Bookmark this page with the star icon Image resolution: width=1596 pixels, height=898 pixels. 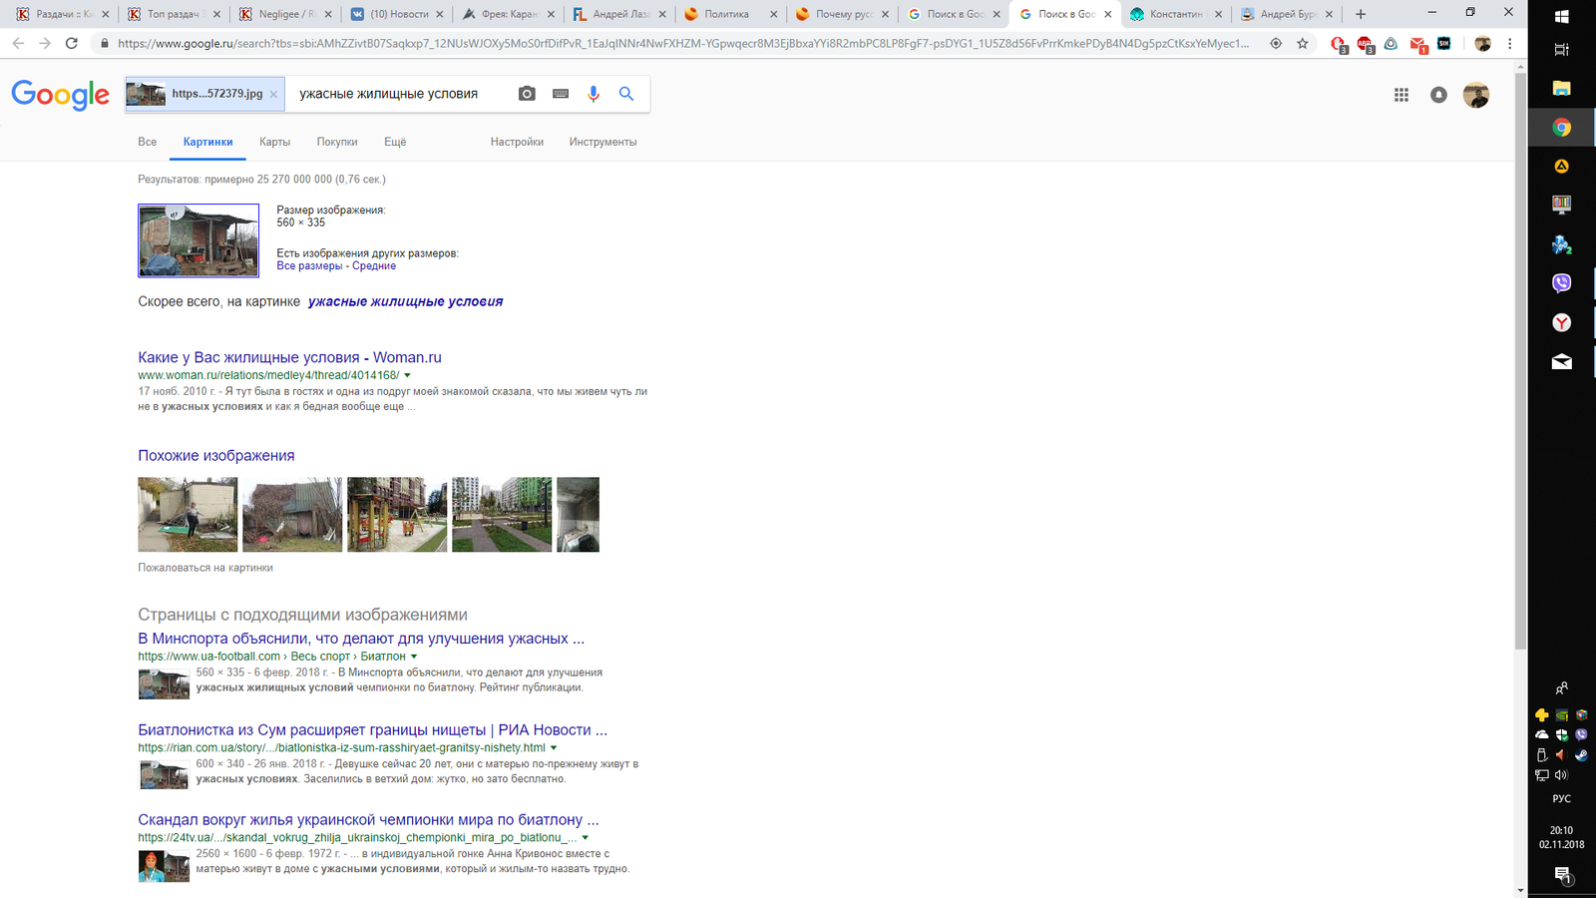1303,44
